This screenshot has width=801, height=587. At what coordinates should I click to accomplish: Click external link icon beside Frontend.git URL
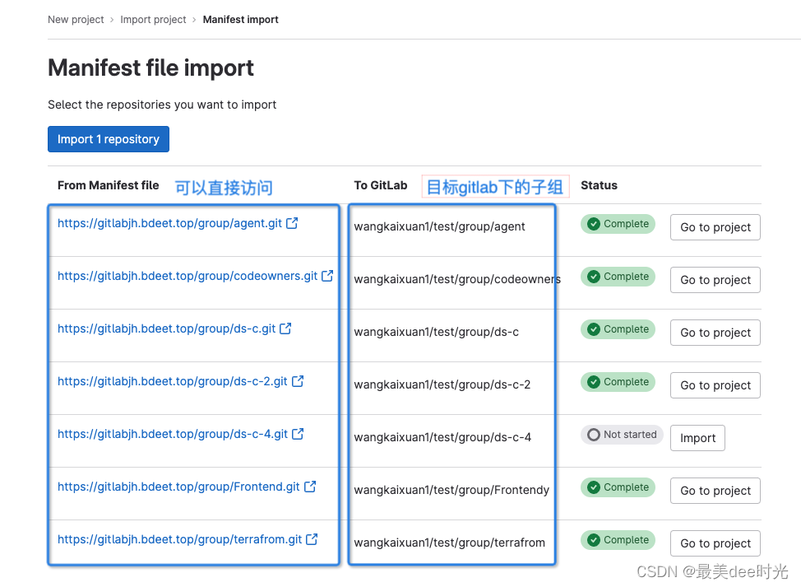tap(310, 487)
